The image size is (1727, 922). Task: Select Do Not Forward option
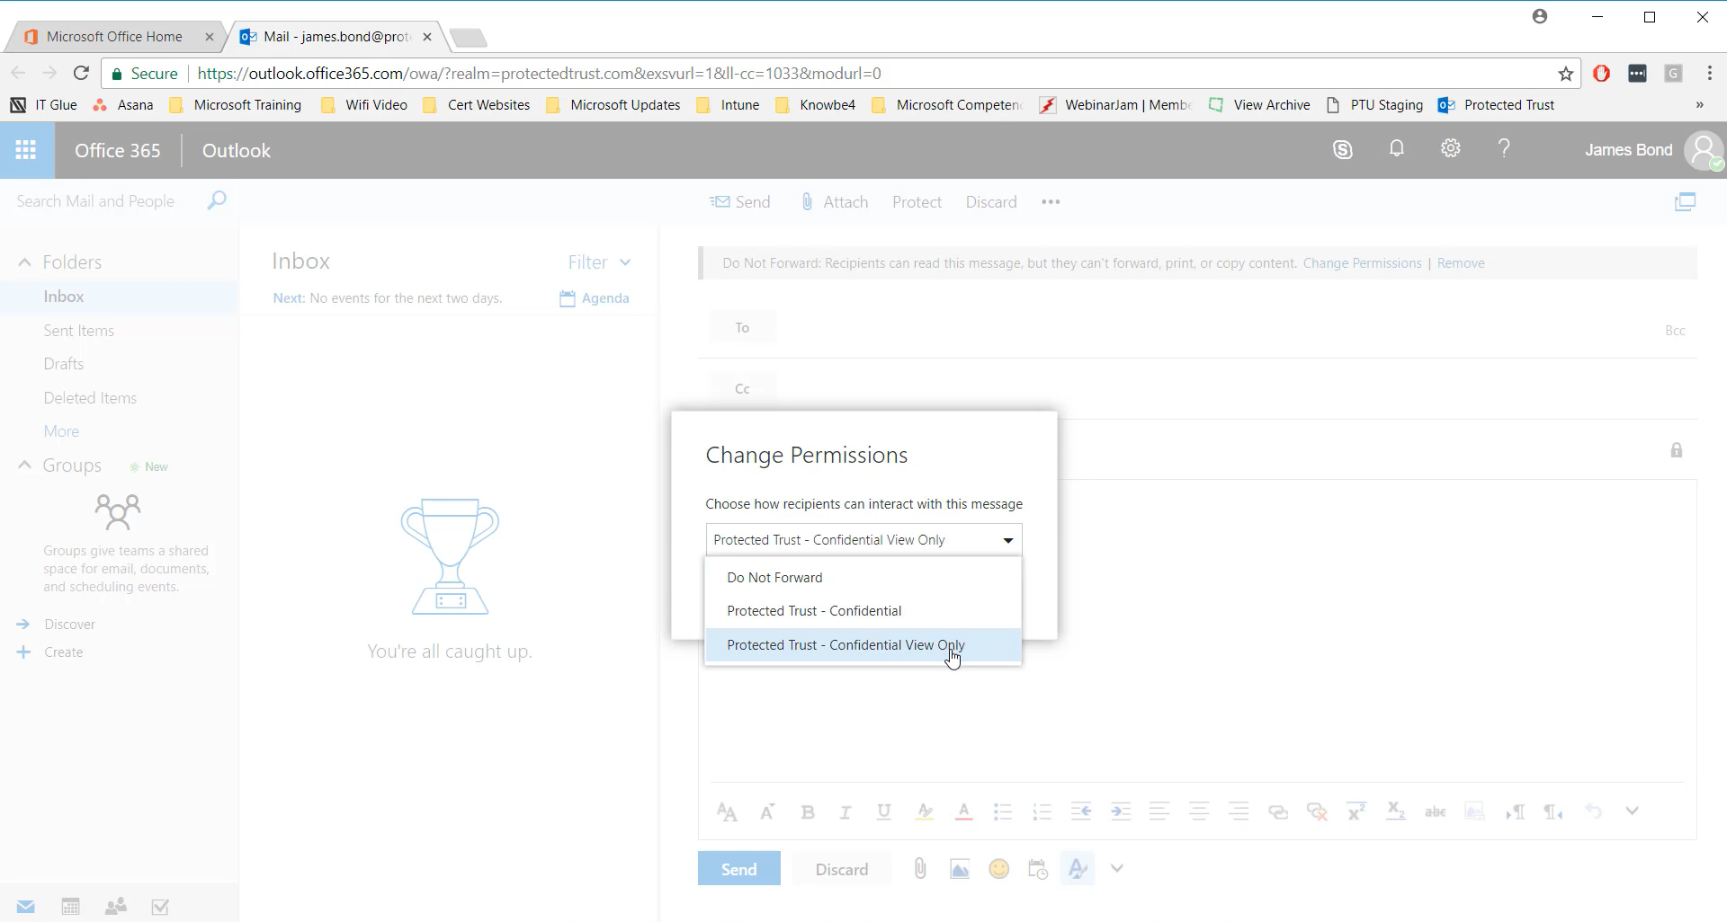coord(863,577)
